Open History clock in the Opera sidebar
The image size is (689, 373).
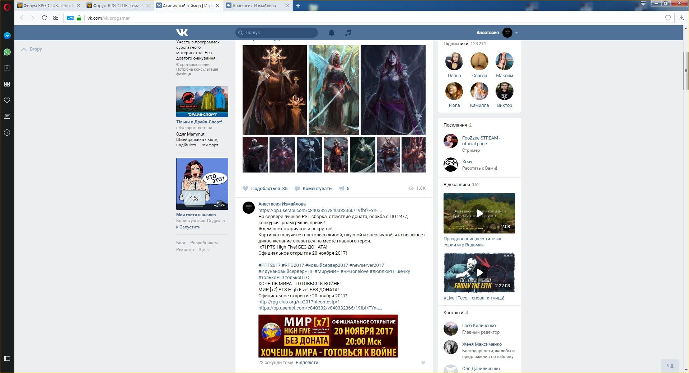click(7, 132)
